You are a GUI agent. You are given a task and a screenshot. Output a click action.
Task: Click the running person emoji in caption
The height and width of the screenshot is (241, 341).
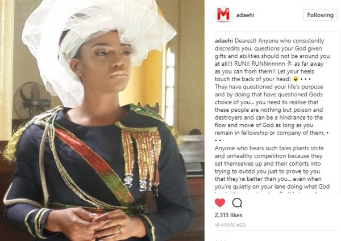[289, 64]
